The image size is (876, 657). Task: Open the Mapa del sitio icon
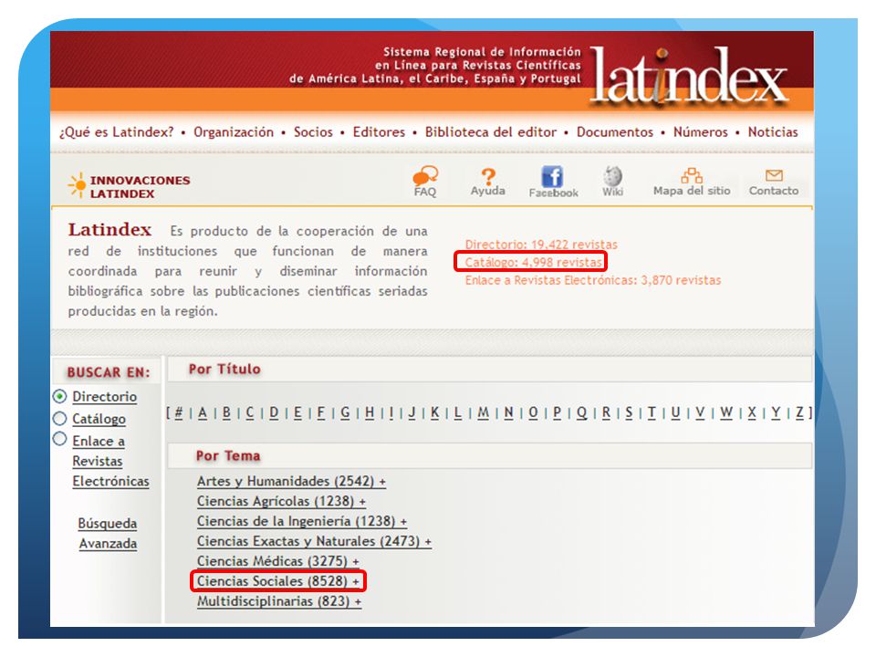pyautogui.click(x=692, y=175)
